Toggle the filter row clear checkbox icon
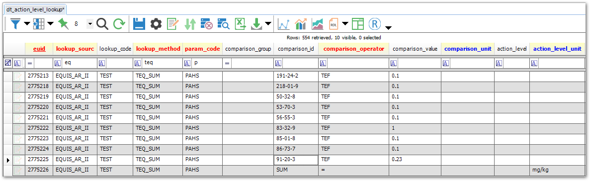The image size is (590, 181). pyautogui.click(x=7, y=63)
